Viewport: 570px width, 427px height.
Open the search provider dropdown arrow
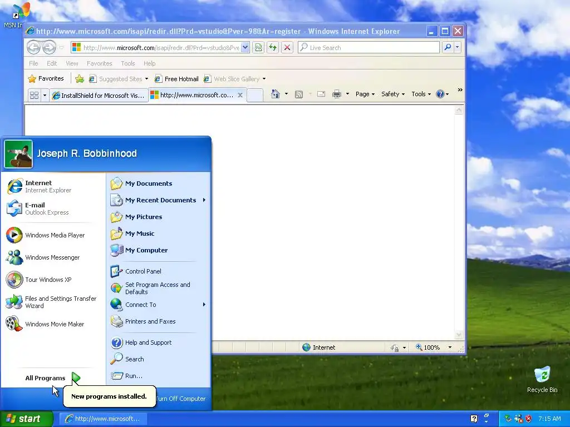(x=458, y=47)
